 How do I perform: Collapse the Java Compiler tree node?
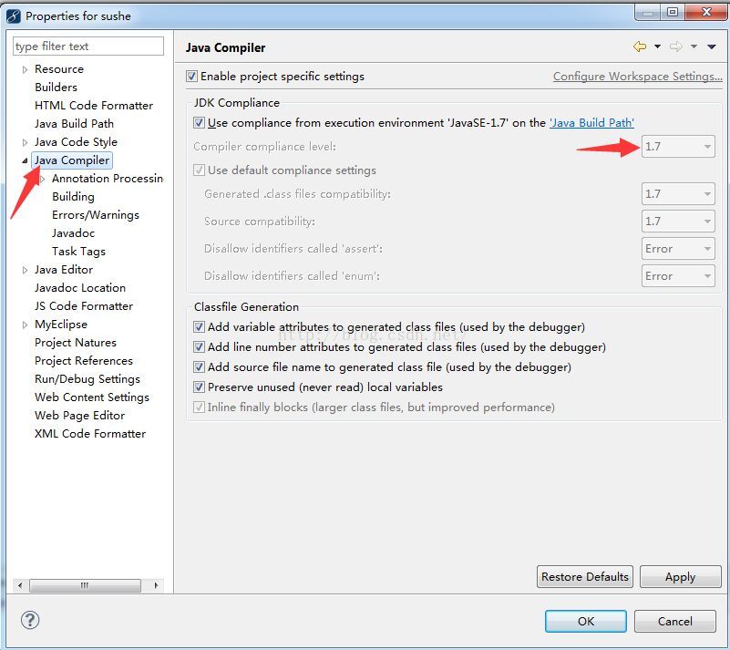[25, 160]
